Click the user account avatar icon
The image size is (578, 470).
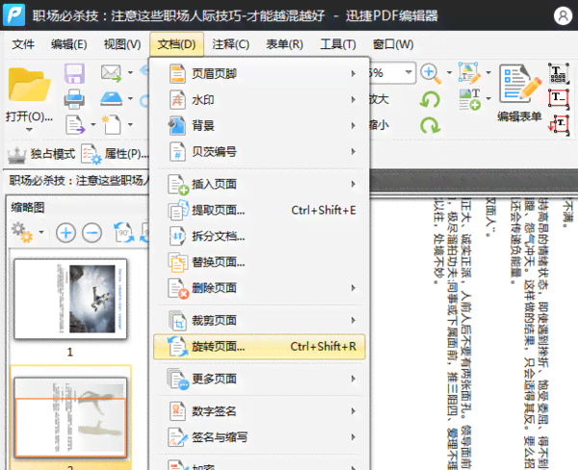coord(563,15)
